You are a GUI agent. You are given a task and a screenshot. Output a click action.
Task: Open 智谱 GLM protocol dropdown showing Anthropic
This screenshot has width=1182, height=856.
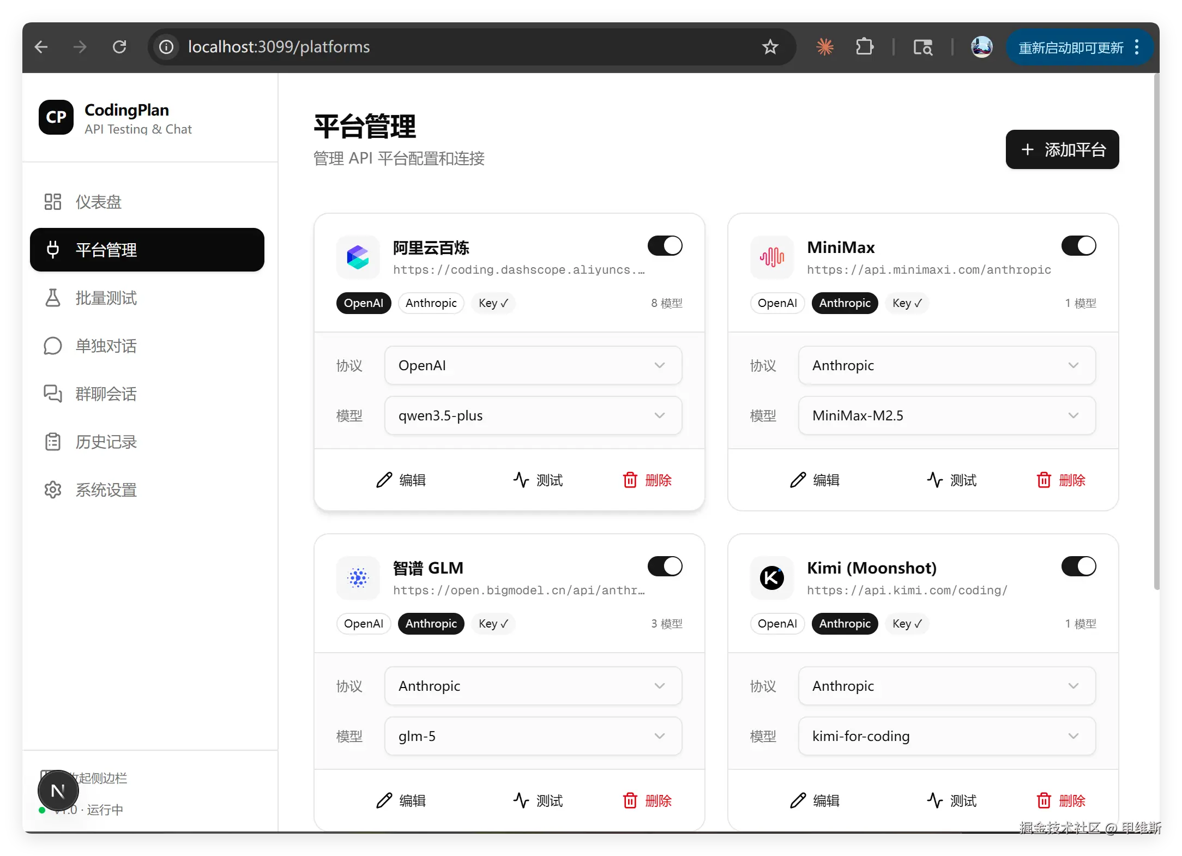point(533,686)
